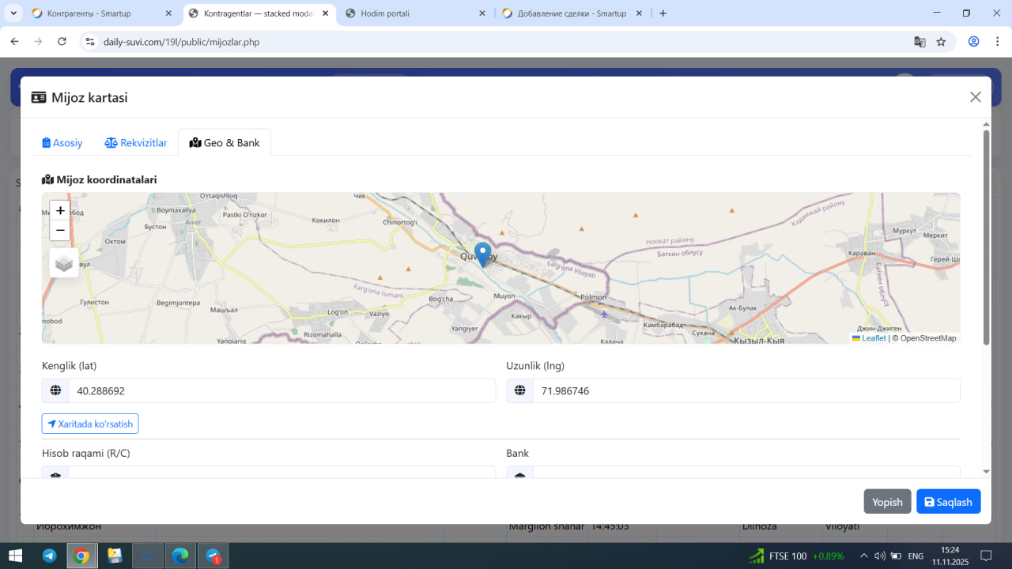The width and height of the screenshot is (1012, 569).
Task: Close the Mijoz kartasi dialog with X
Action: tap(975, 97)
